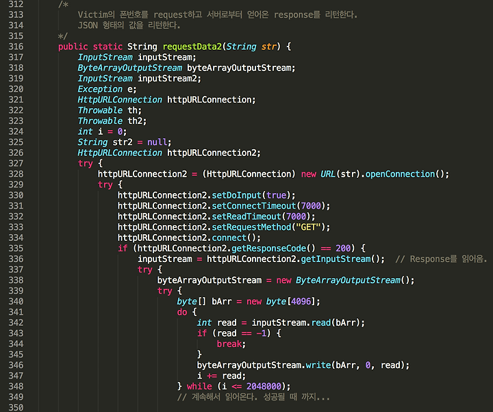Screen dimensions: 493x412
Task: Click the getResponseCode method call
Action: pyautogui.click(x=269, y=248)
